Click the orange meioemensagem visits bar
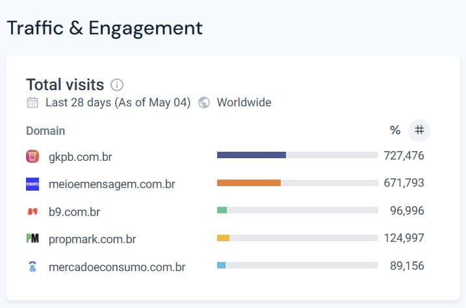466x308 pixels. 249,183
